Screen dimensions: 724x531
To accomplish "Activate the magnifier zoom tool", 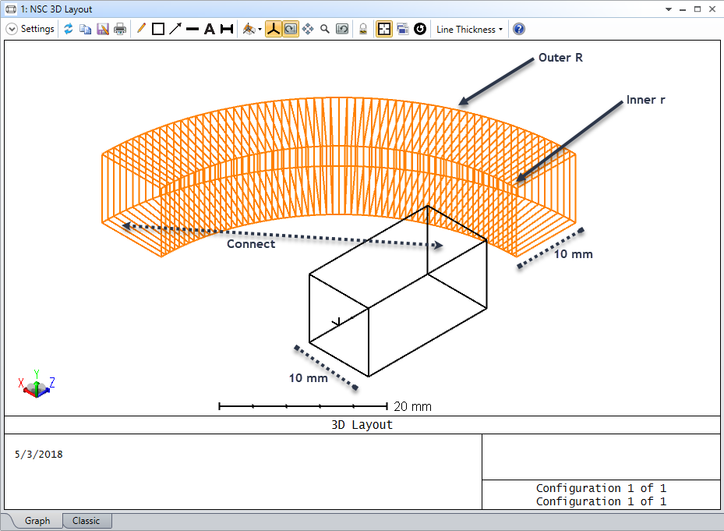I will coord(325,29).
